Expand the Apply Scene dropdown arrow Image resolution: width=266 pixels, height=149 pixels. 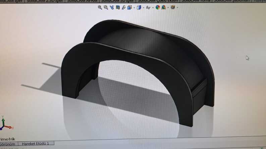click(x=168, y=8)
